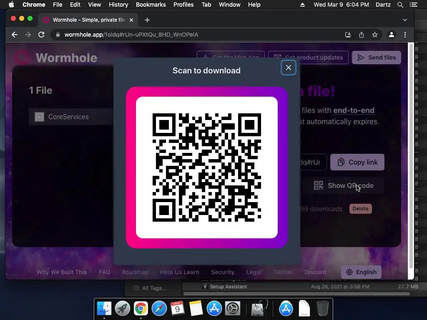Click the Spotlight search icon
This screenshot has height=320, width=427.
pyautogui.click(x=400, y=5)
